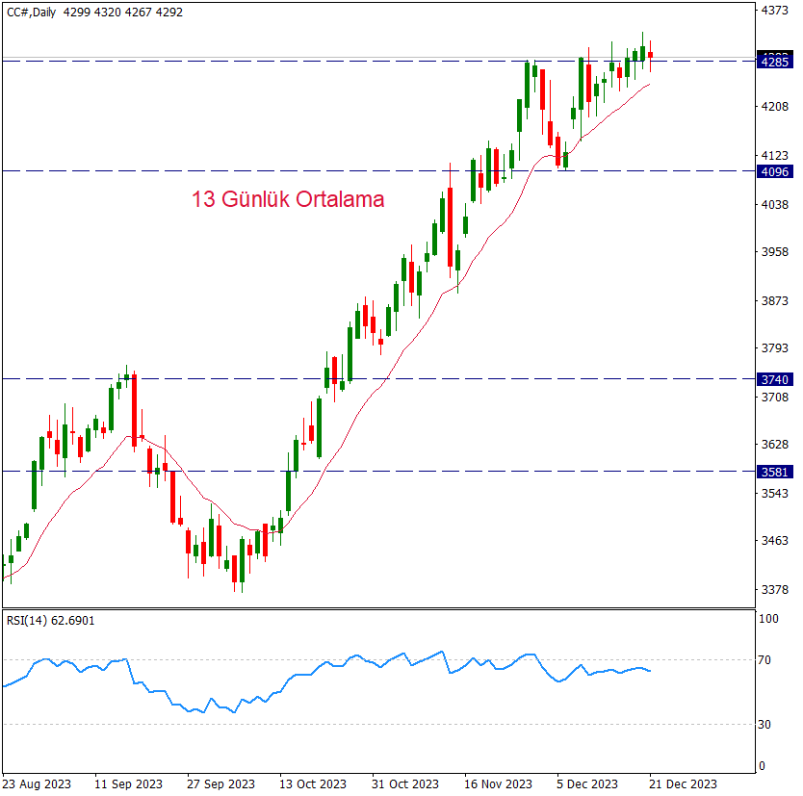Screen dimensions: 803x796
Task: Click the RSI(14) 62.6901 indicator label
Action: click(51, 621)
